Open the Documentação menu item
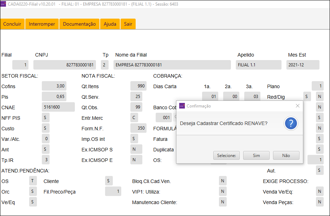Screen dimensions: 330x216 click(79, 24)
